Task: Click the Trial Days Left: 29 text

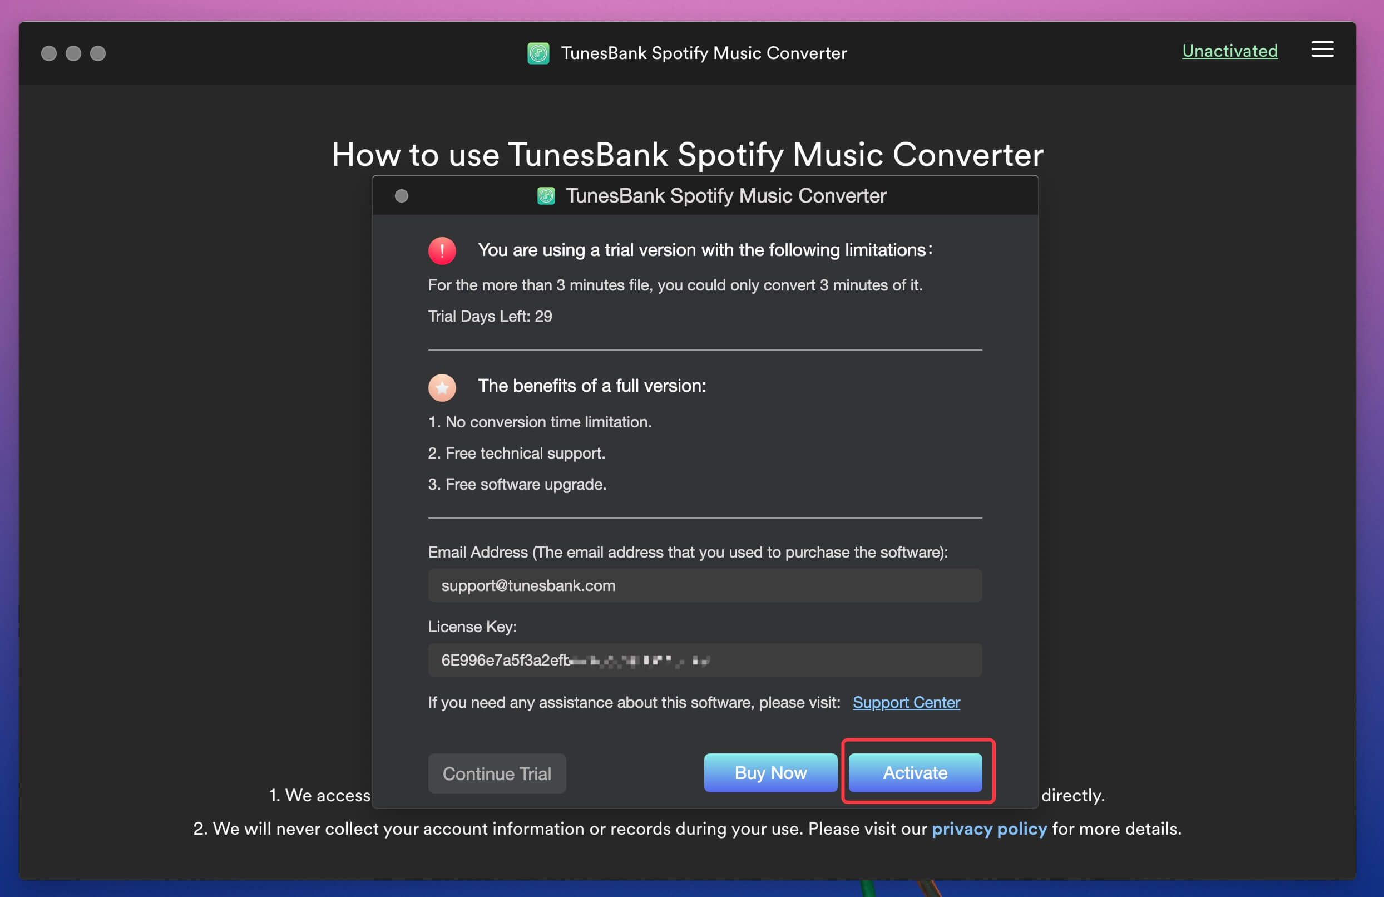Action: coord(490,316)
